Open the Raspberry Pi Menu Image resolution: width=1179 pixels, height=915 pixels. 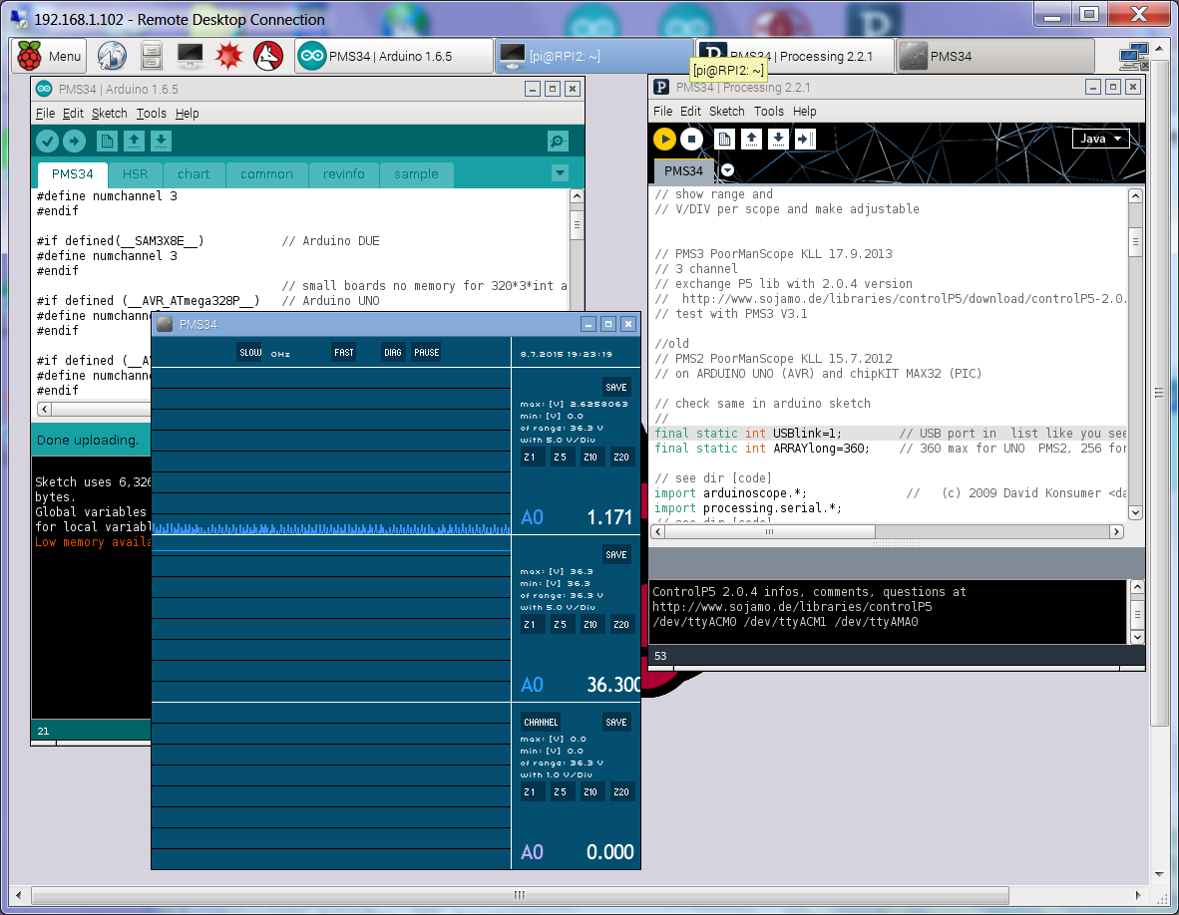(x=50, y=57)
